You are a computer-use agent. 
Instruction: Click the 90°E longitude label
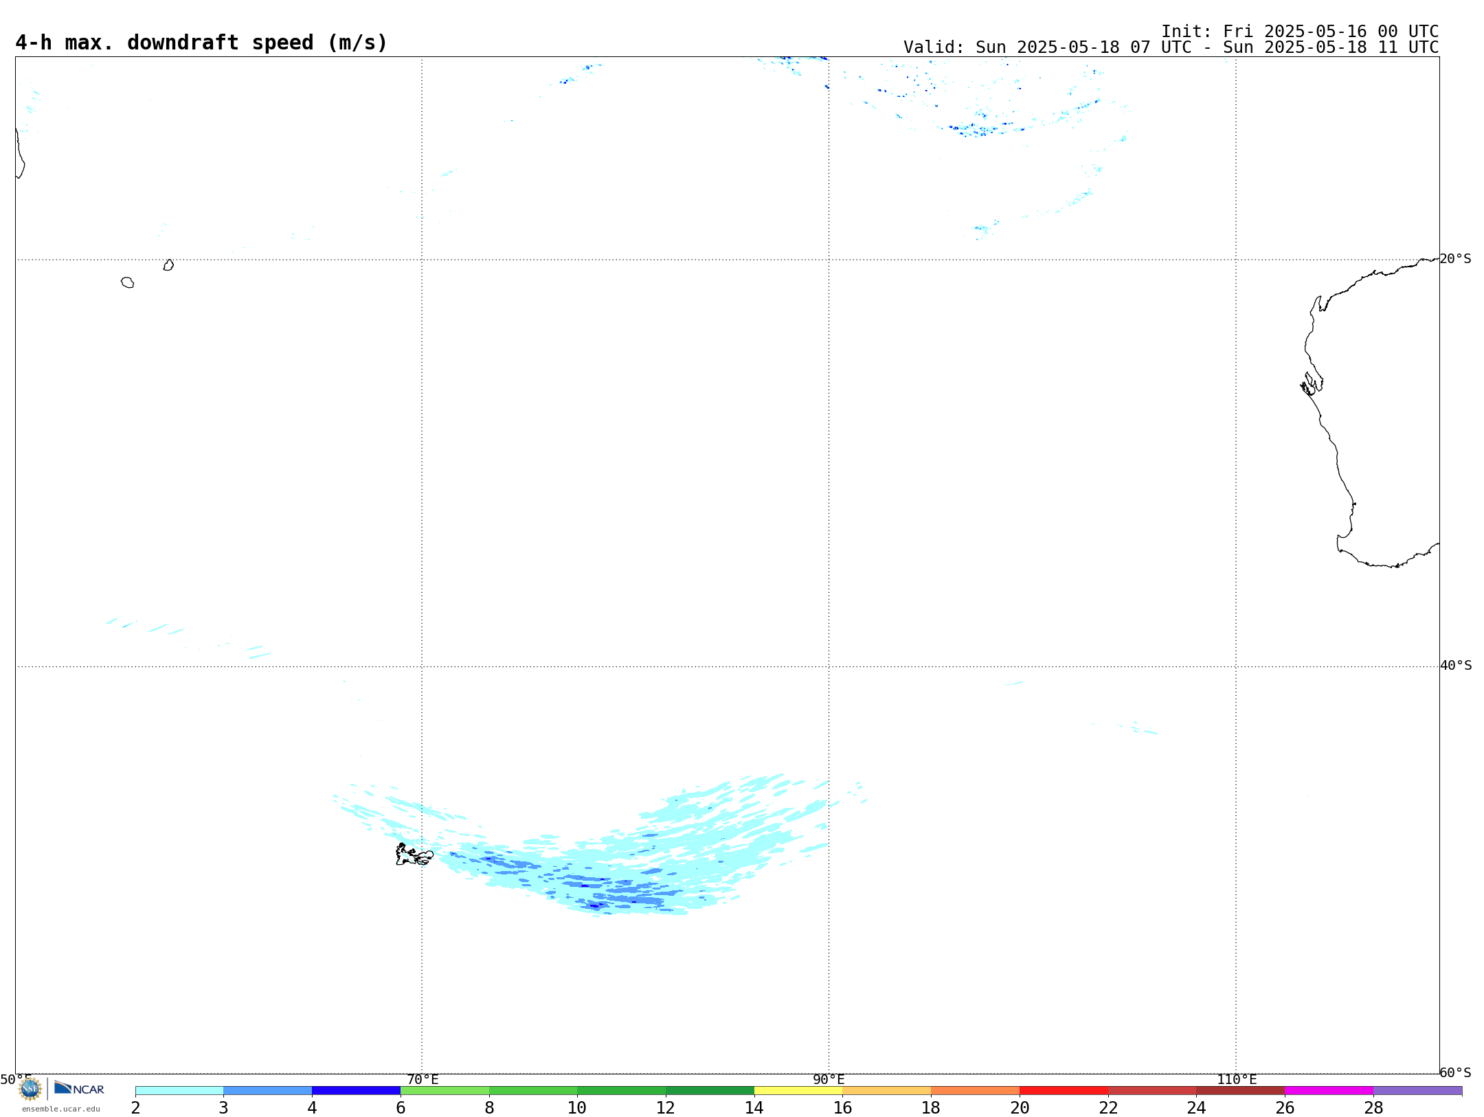tap(829, 1080)
